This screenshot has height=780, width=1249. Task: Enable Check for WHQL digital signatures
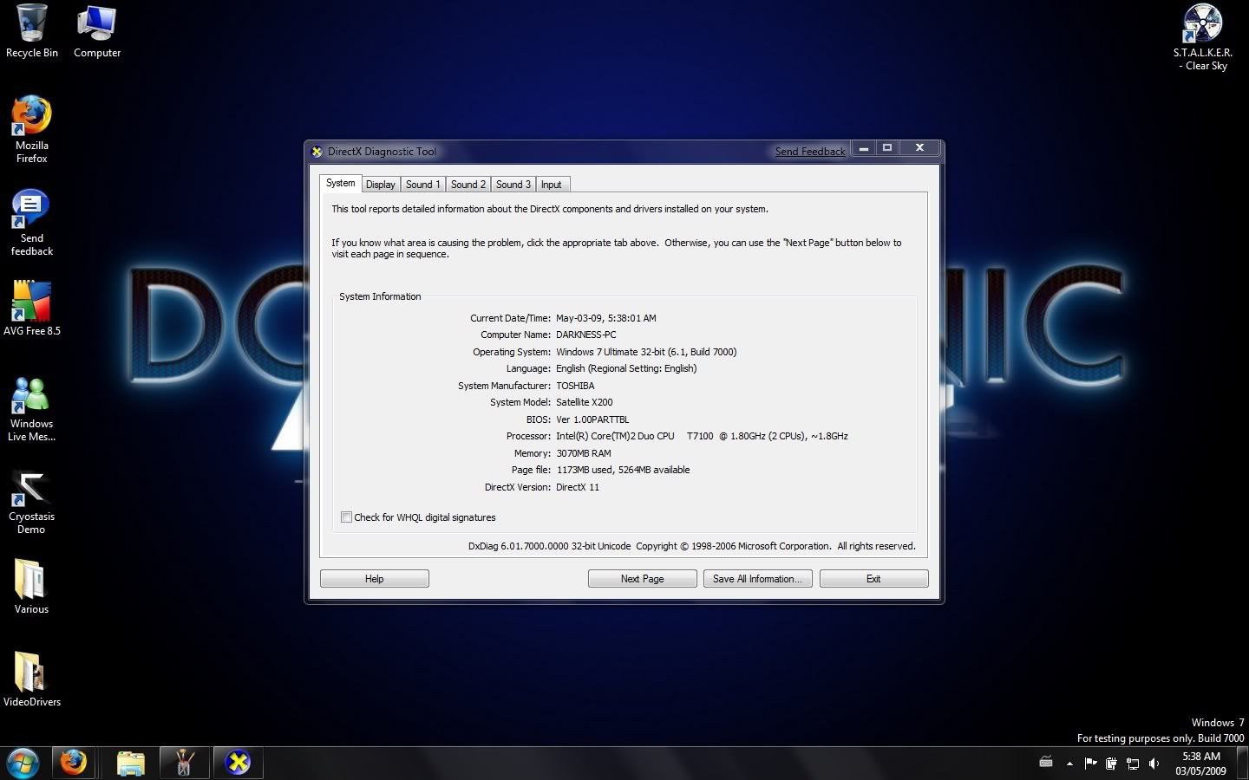point(346,517)
